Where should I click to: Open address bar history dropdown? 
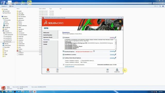pos(149,3)
